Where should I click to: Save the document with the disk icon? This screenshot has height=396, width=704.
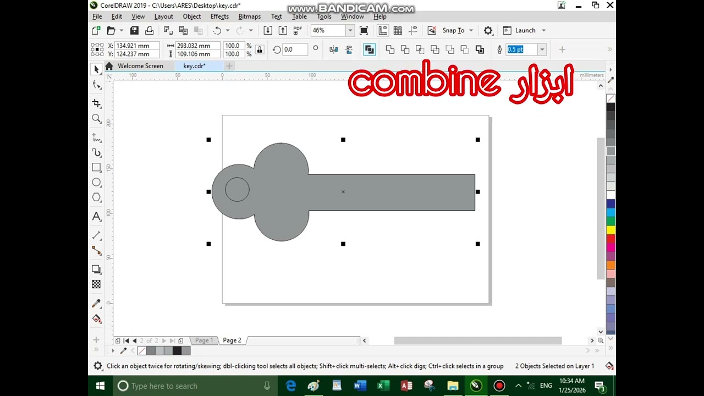tap(134, 31)
